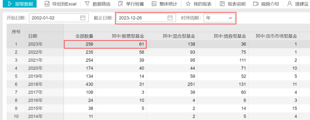The width and height of the screenshot is (310, 120).
Task: Open the 截止日期 calendar picker icon
Action: (x=170, y=18)
